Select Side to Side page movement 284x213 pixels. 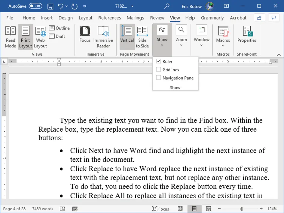click(142, 37)
